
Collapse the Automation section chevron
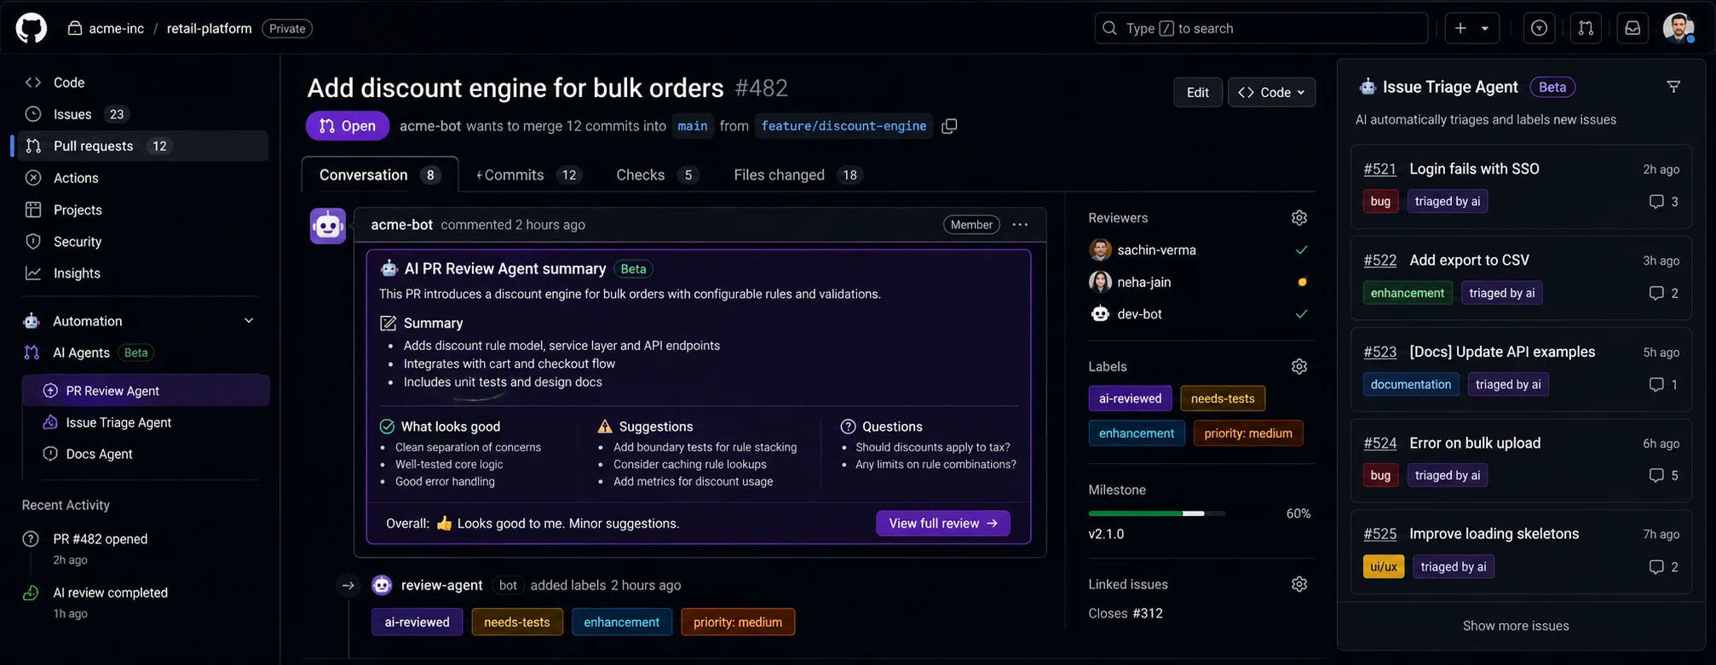[x=249, y=321]
